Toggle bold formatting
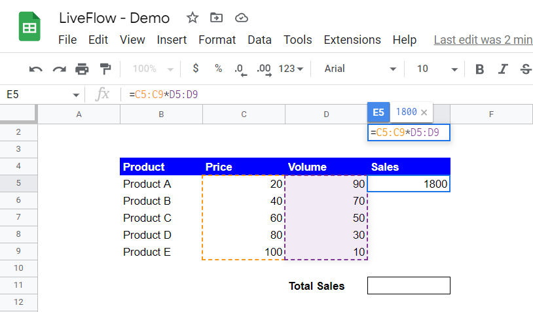Image resolution: width=533 pixels, height=312 pixels. pyautogui.click(x=479, y=69)
